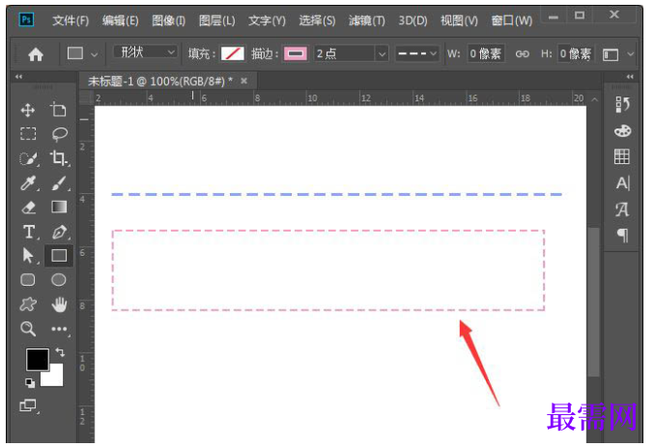The height and width of the screenshot is (447, 655).
Task: Click the black foreground color swatch
Action: coord(37,359)
